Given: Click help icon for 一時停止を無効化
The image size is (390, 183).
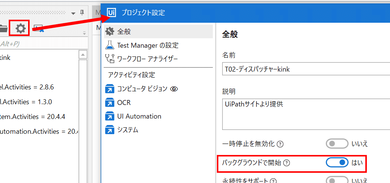Looking at the screenshot, I should 280,144.
